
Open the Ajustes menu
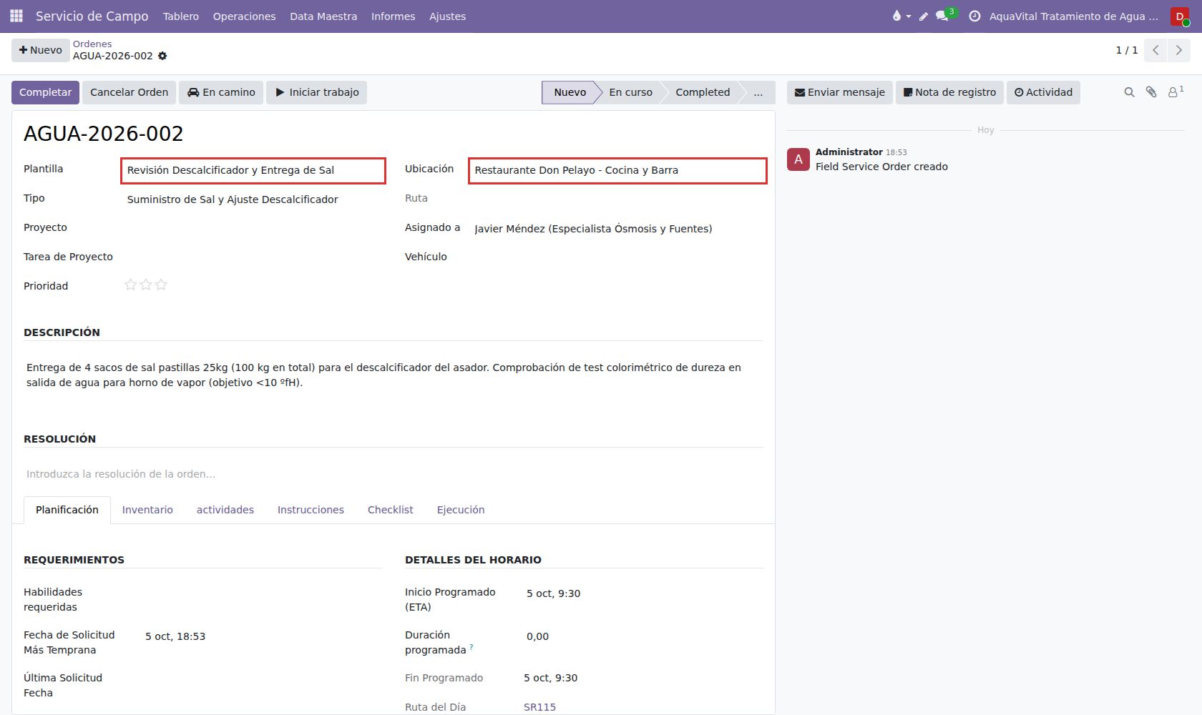(x=447, y=16)
